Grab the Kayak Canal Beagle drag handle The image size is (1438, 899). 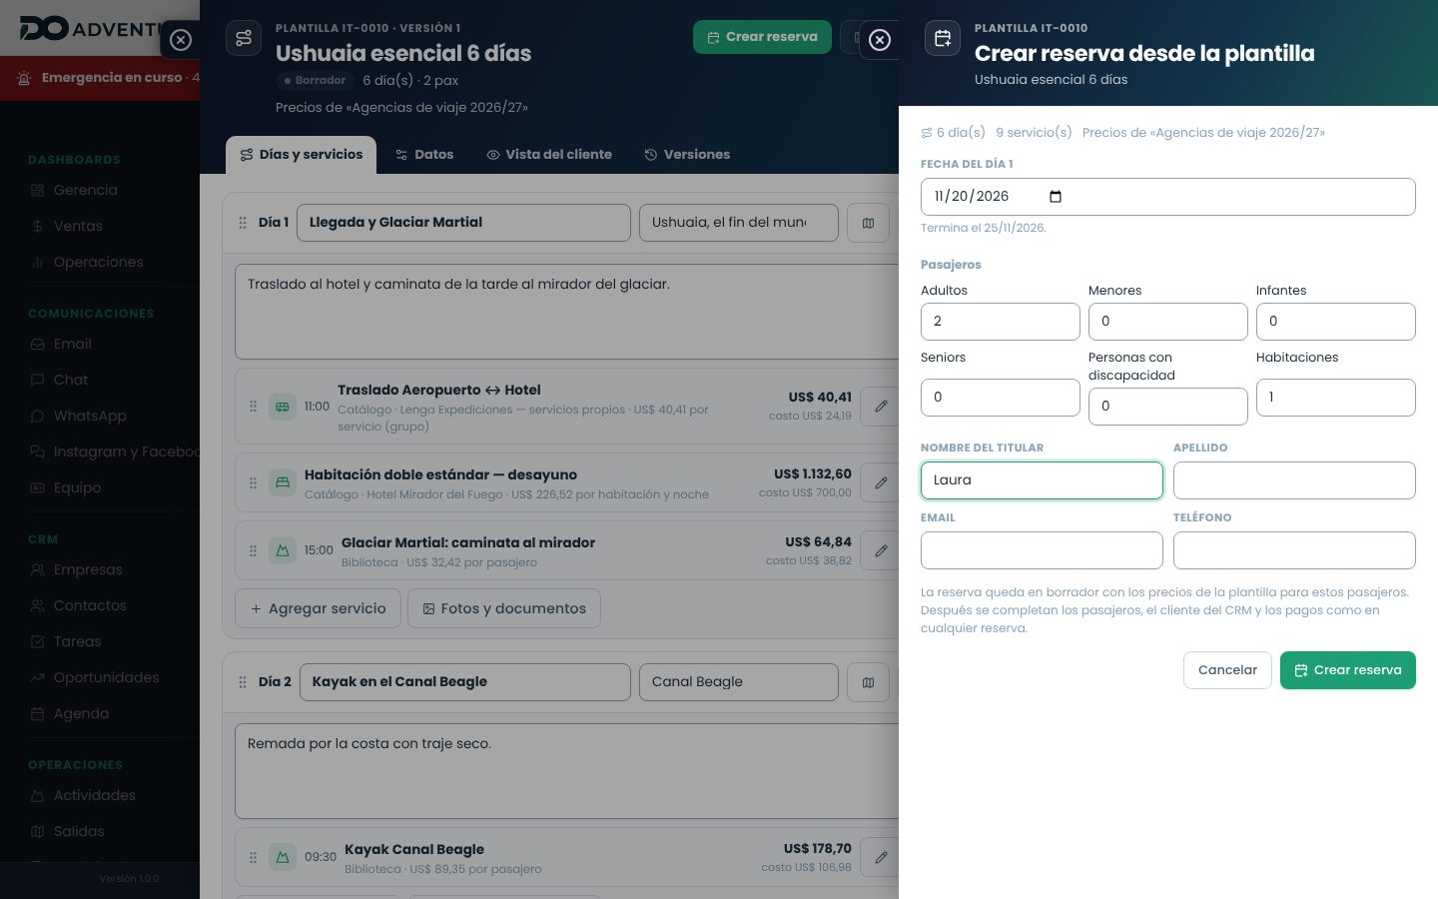(x=253, y=857)
